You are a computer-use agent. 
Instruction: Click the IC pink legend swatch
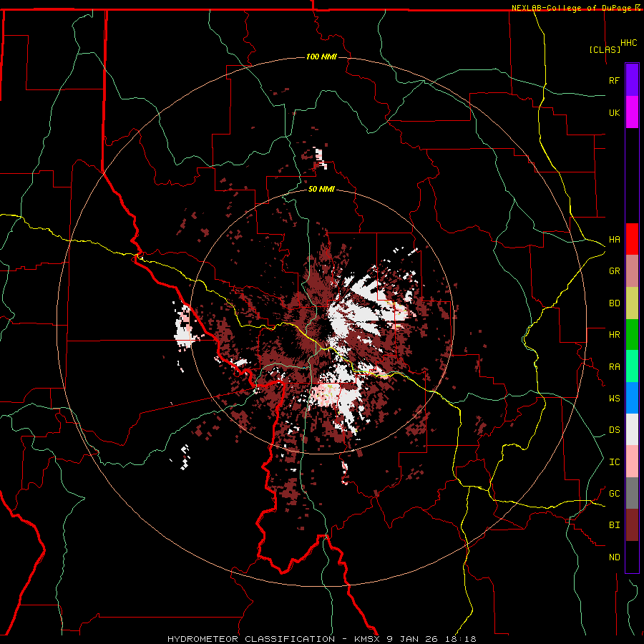(632, 462)
